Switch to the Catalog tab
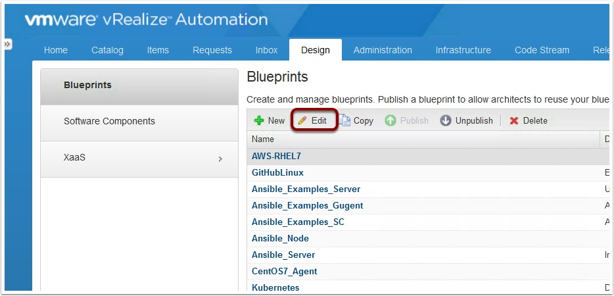 pyautogui.click(x=107, y=50)
